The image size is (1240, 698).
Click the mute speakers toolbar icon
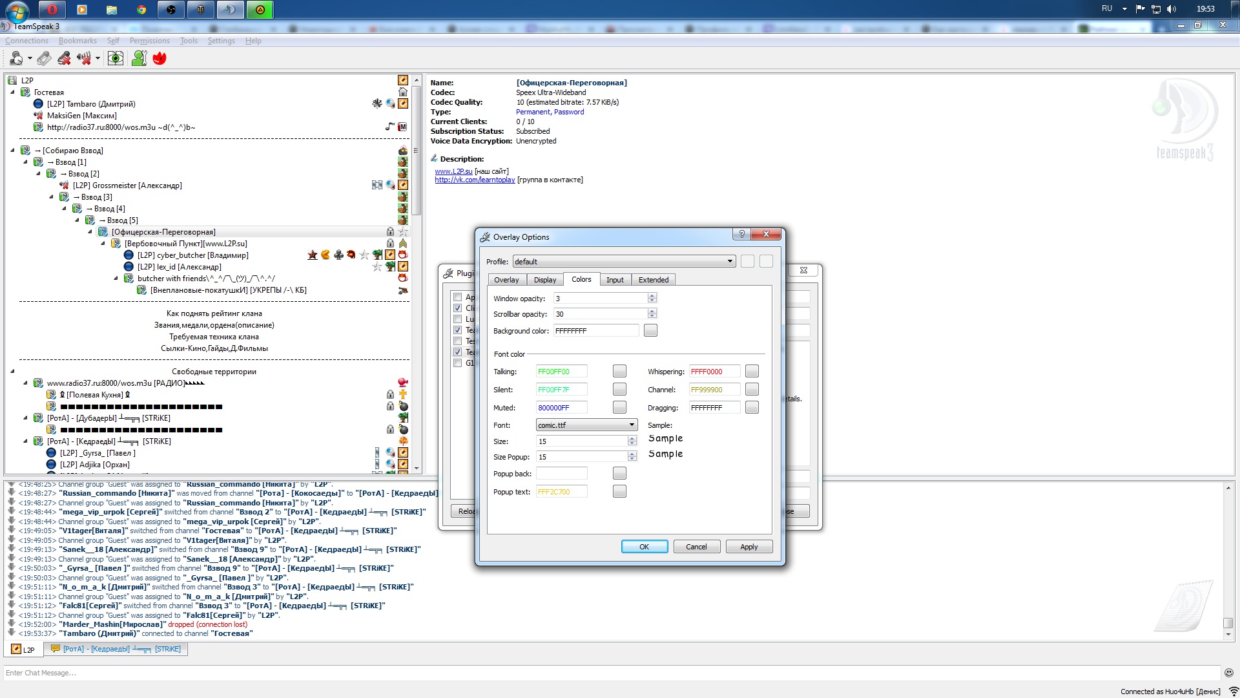[84, 59]
